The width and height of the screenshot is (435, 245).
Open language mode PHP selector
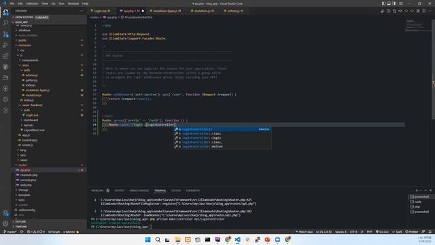click(369, 231)
